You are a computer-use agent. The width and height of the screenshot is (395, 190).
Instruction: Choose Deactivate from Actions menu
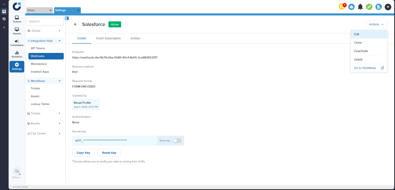tap(369, 51)
